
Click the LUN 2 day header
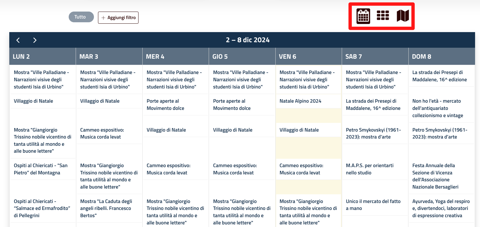pyautogui.click(x=43, y=56)
